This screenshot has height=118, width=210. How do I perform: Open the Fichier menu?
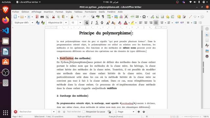pyautogui.click(x=16, y=12)
